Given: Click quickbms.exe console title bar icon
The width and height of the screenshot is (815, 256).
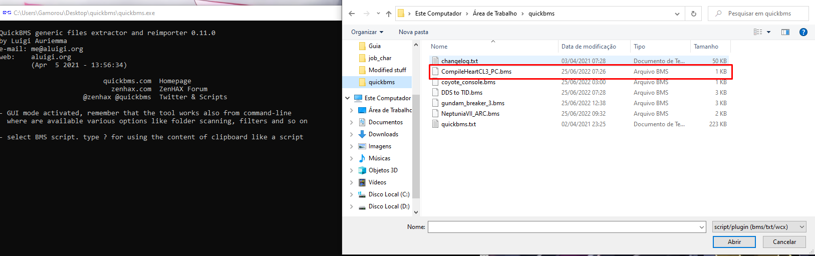Looking at the screenshot, I should [x=7, y=13].
